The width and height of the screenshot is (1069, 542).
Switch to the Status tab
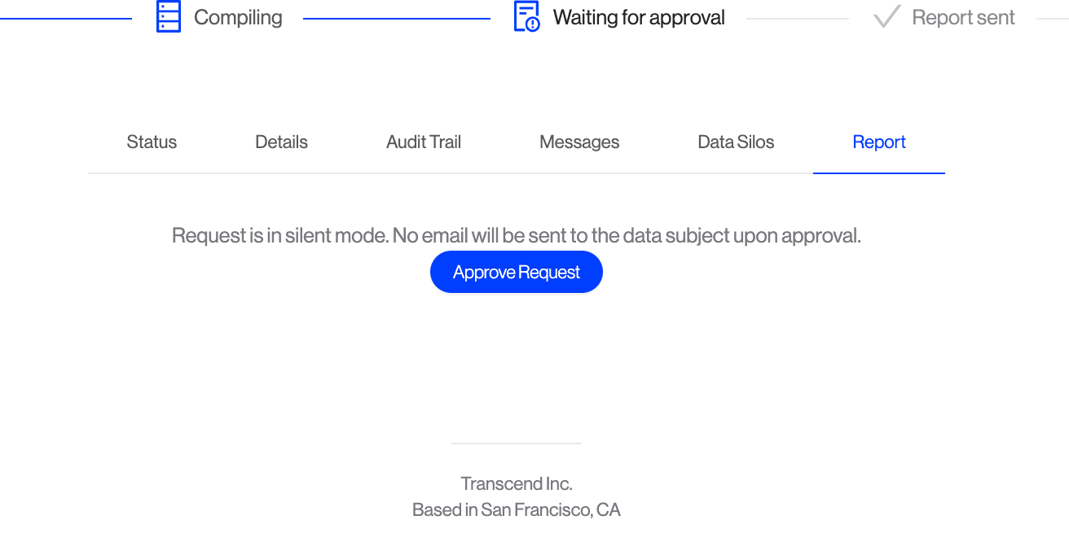coord(152,142)
